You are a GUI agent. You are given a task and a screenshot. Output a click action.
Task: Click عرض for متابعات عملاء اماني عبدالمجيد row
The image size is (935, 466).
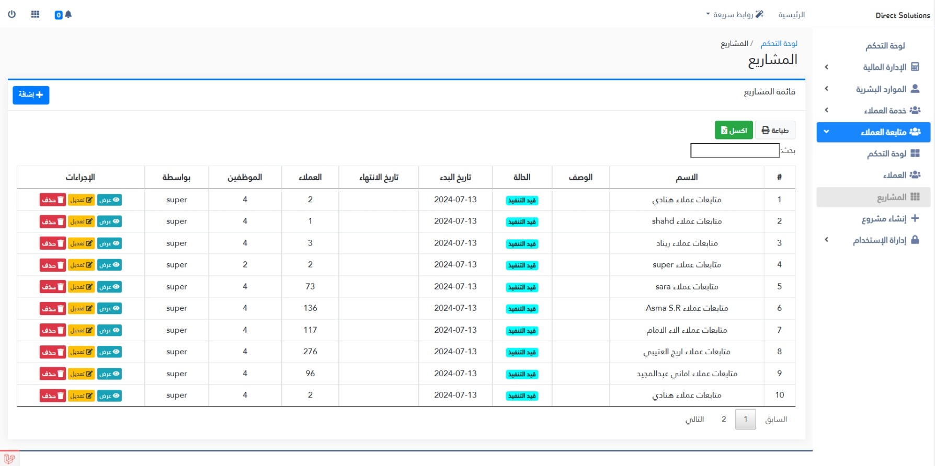pyautogui.click(x=109, y=374)
